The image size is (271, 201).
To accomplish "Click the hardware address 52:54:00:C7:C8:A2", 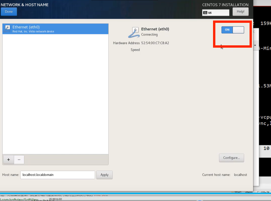I will pyautogui.click(x=155, y=43).
